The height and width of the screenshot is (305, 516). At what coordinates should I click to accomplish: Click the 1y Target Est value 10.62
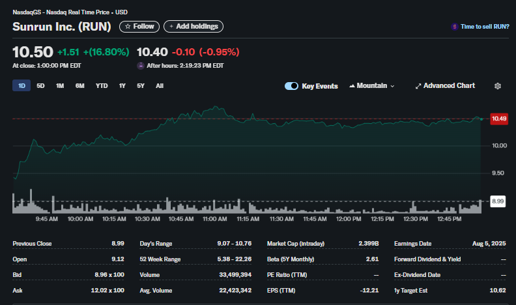coord(498,290)
